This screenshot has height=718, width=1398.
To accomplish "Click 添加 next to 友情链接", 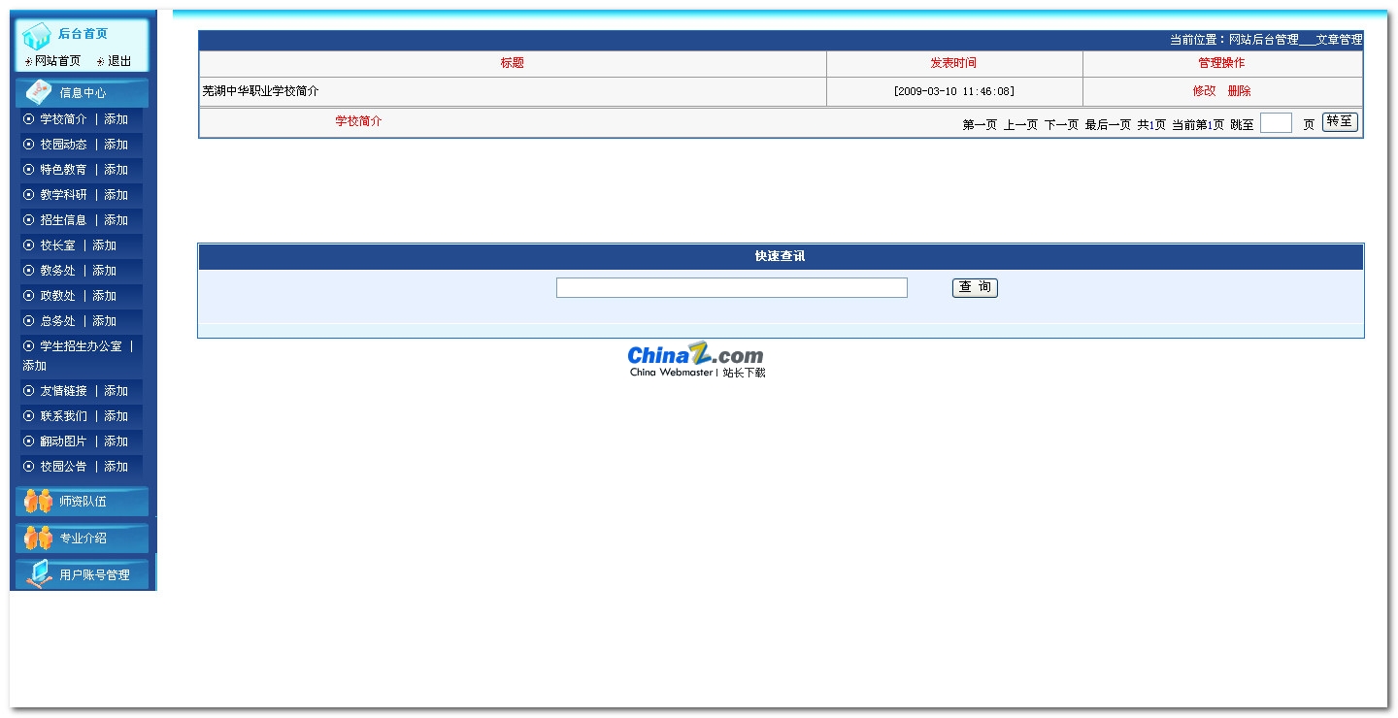I will point(116,391).
